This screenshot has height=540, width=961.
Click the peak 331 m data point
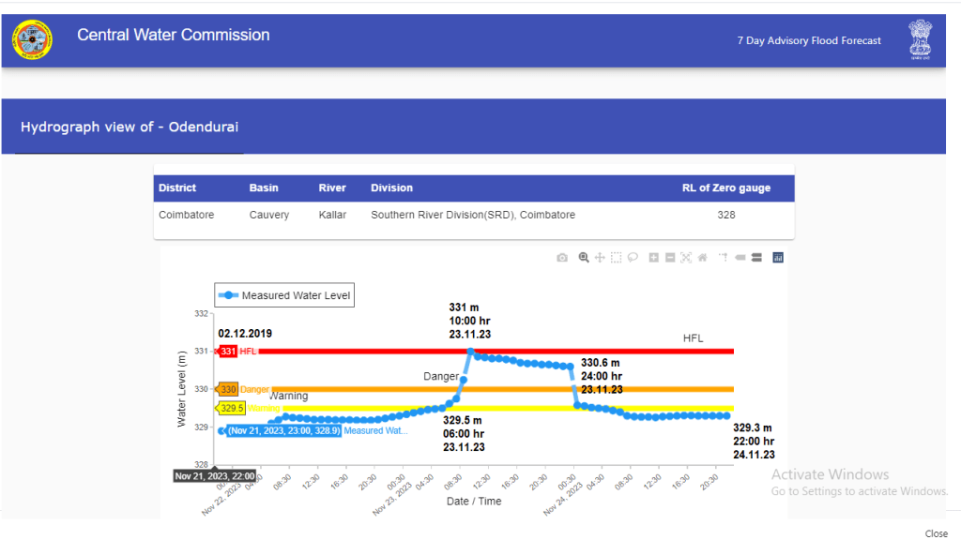[470, 351]
